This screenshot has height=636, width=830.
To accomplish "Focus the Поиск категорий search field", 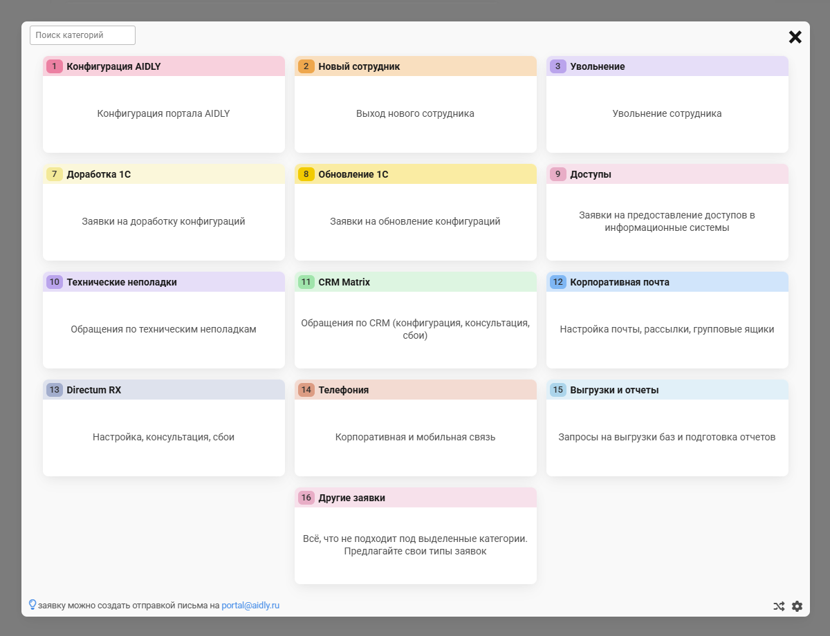I will [x=82, y=35].
